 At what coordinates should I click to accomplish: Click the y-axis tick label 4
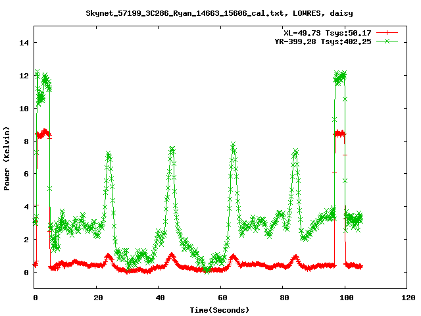(x=26, y=207)
